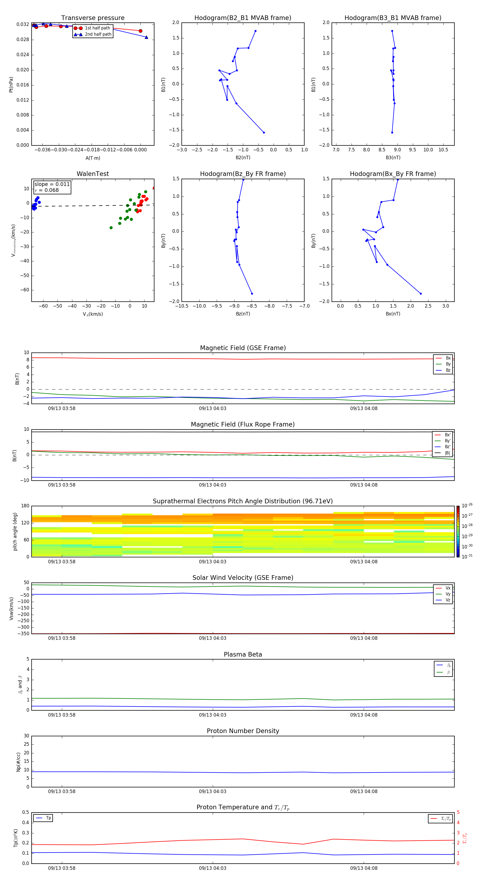
Task: Select the Suprathermal Electrons Pitch Angle Distribution title
Action: click(x=243, y=501)
